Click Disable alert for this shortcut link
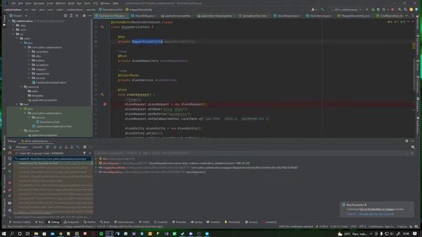 377,214
